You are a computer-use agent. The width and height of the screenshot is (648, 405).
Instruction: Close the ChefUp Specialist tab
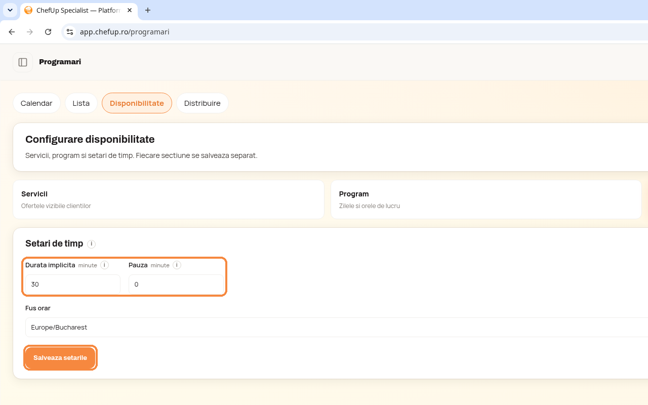pos(130,10)
